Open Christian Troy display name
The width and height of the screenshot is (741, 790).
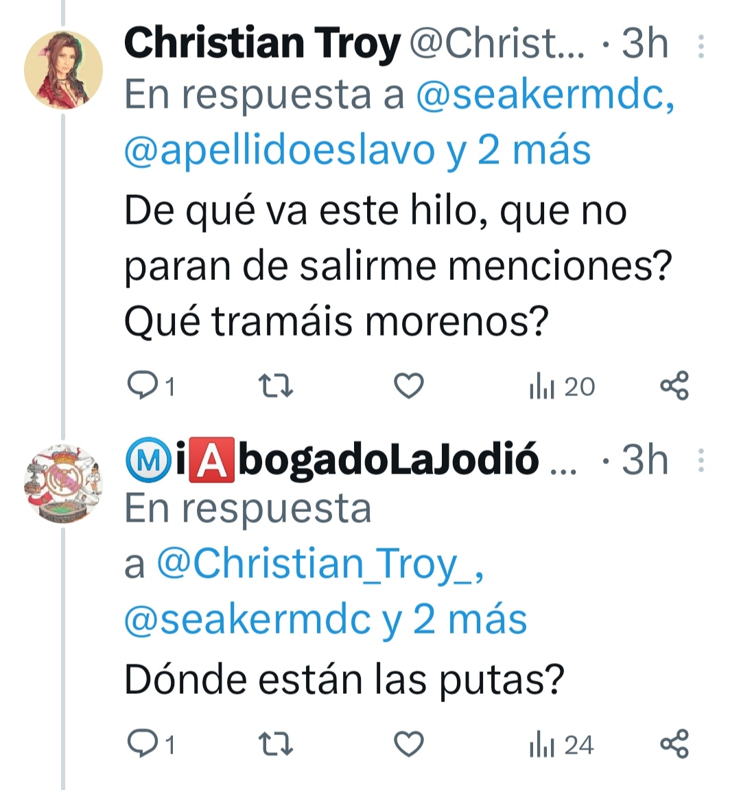coord(263,44)
